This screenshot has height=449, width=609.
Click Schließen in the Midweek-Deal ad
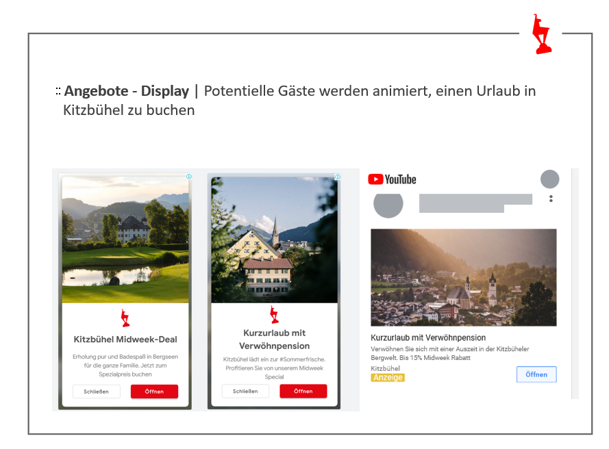point(97,392)
